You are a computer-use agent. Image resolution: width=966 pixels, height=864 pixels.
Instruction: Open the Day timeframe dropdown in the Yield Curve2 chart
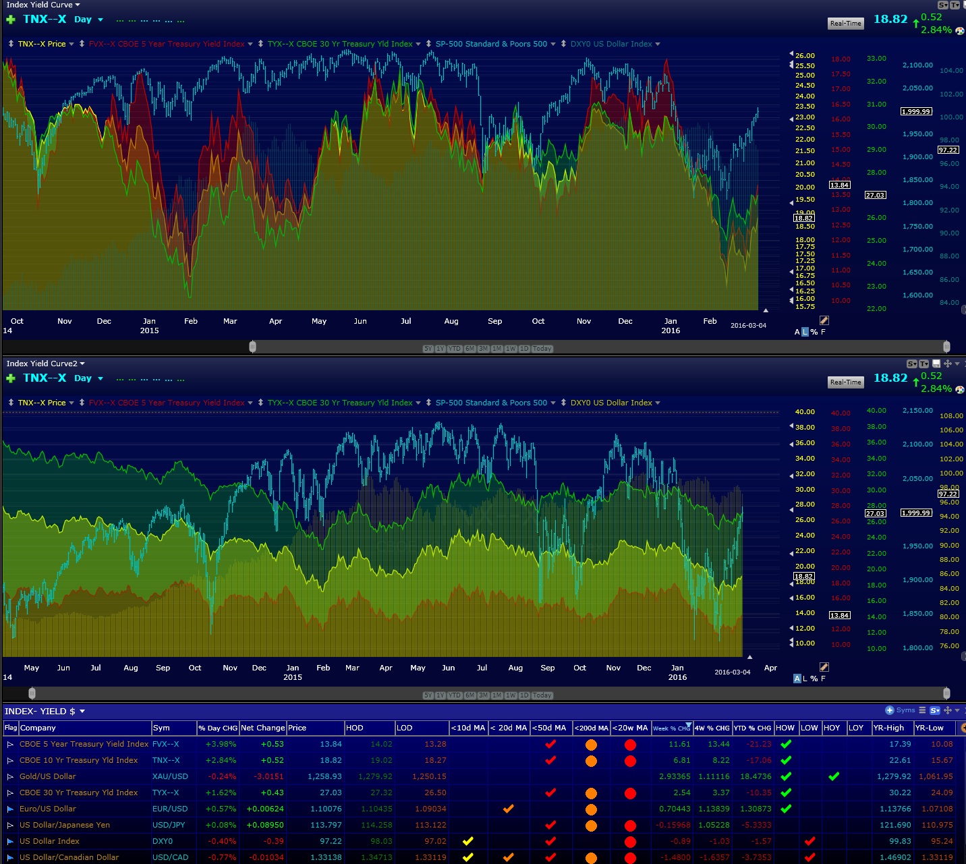101,378
